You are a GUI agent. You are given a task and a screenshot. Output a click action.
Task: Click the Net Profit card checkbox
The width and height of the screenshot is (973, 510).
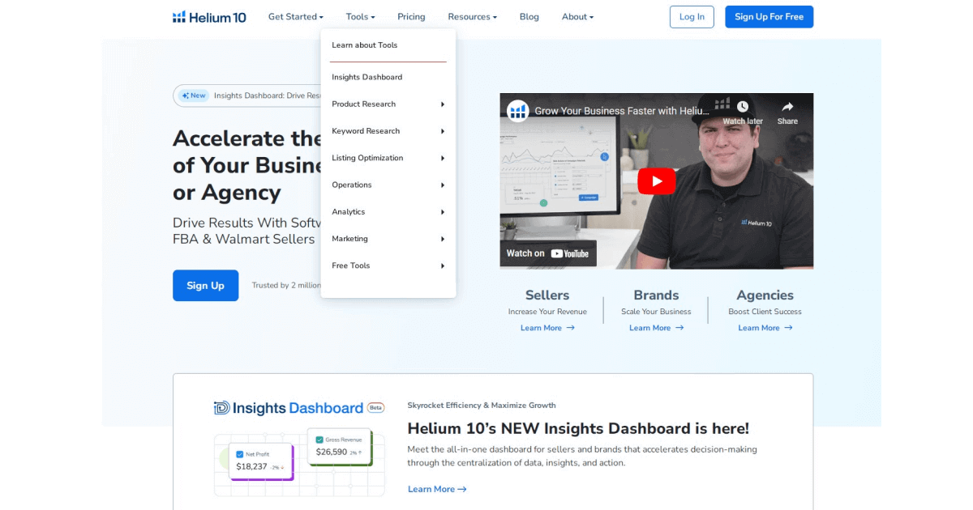pyautogui.click(x=239, y=454)
